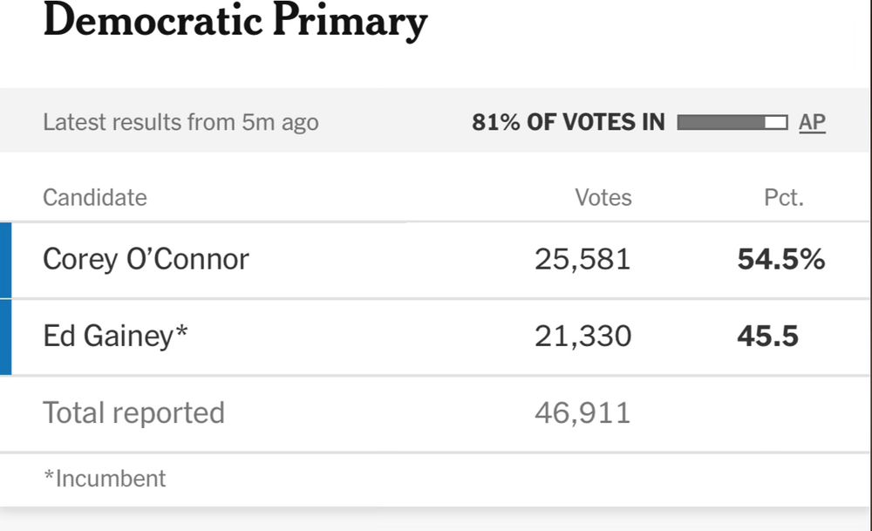Click O'Connor's 25,581 vote count
The image size is (872, 531).
coord(582,260)
